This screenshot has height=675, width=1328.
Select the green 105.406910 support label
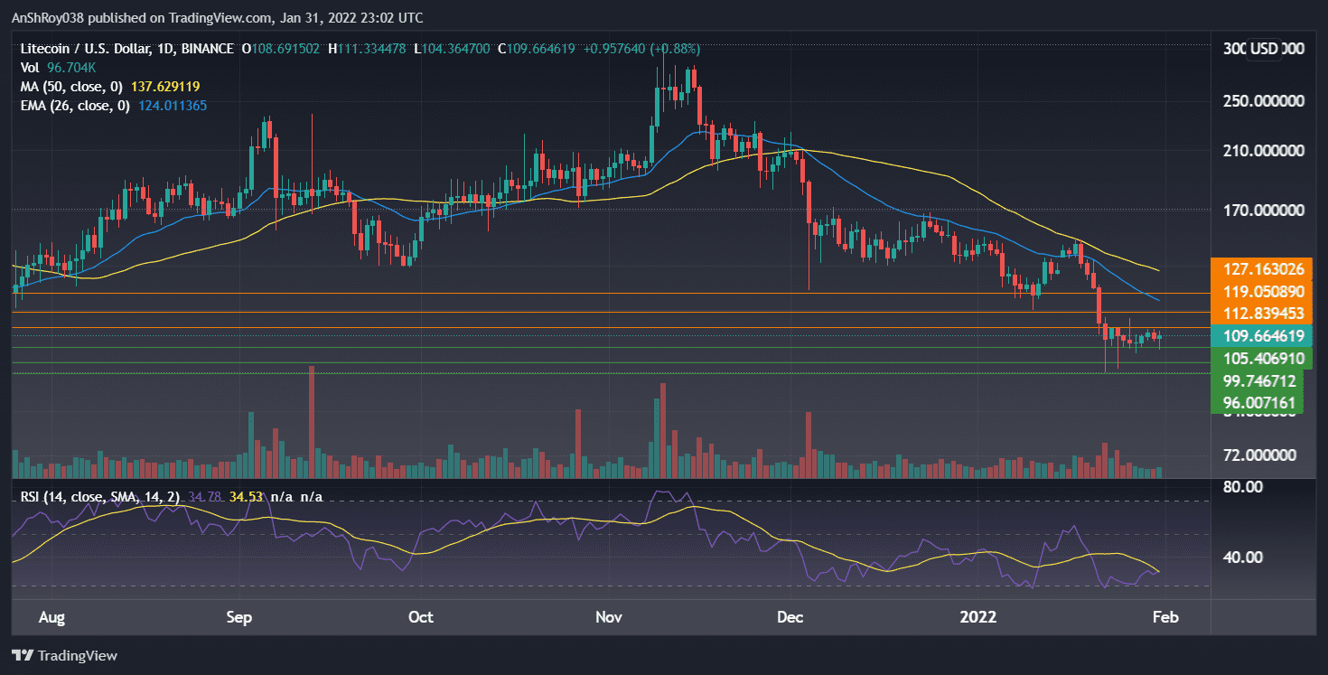click(x=1259, y=358)
